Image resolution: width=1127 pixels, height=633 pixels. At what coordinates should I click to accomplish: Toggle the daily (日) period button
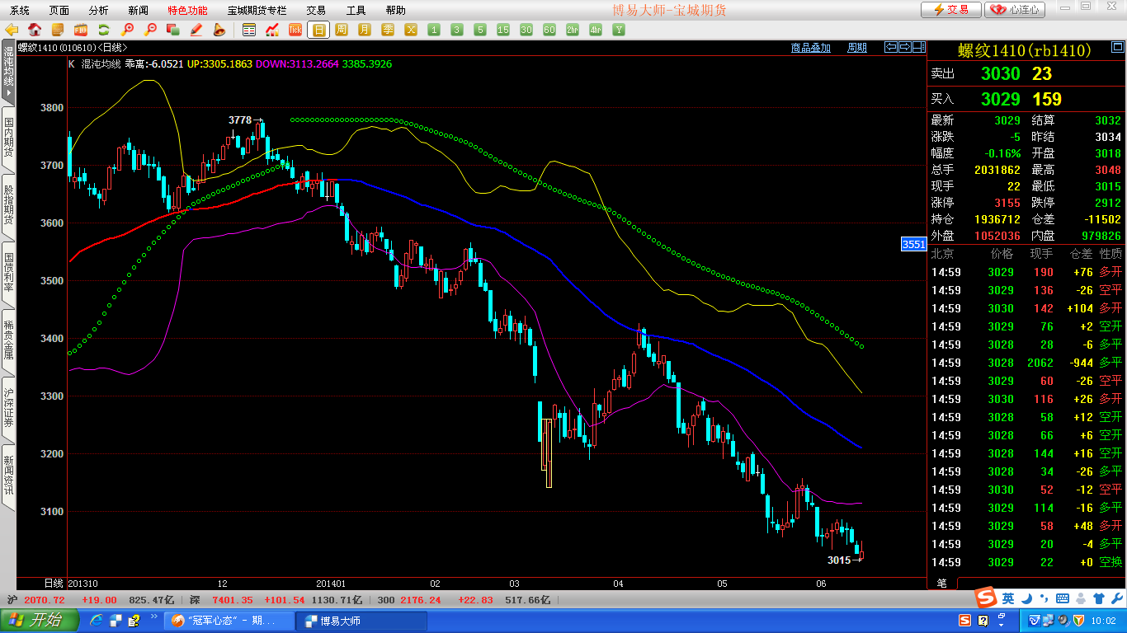click(318, 30)
